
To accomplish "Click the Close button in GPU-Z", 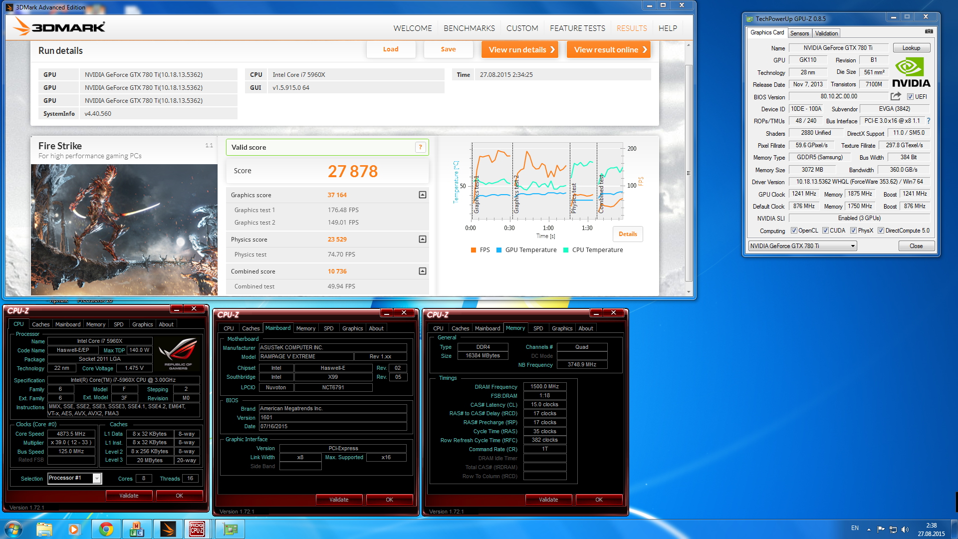I will [x=916, y=246].
